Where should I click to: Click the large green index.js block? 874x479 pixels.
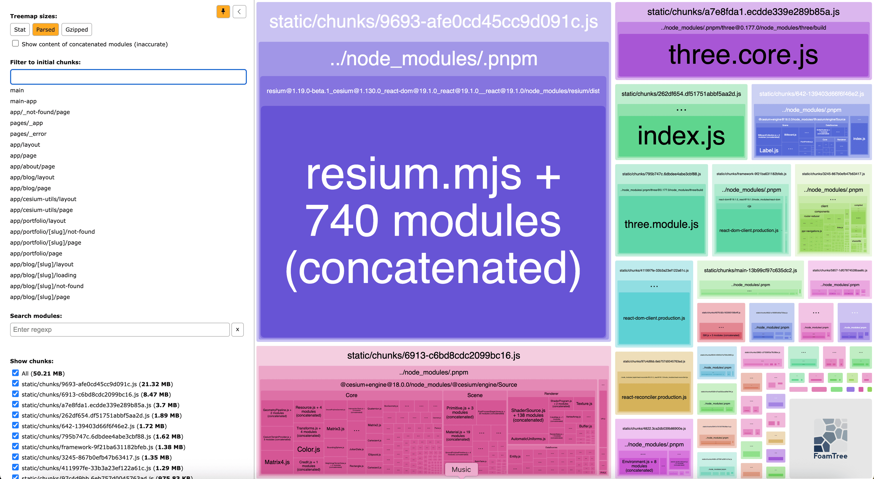(681, 136)
